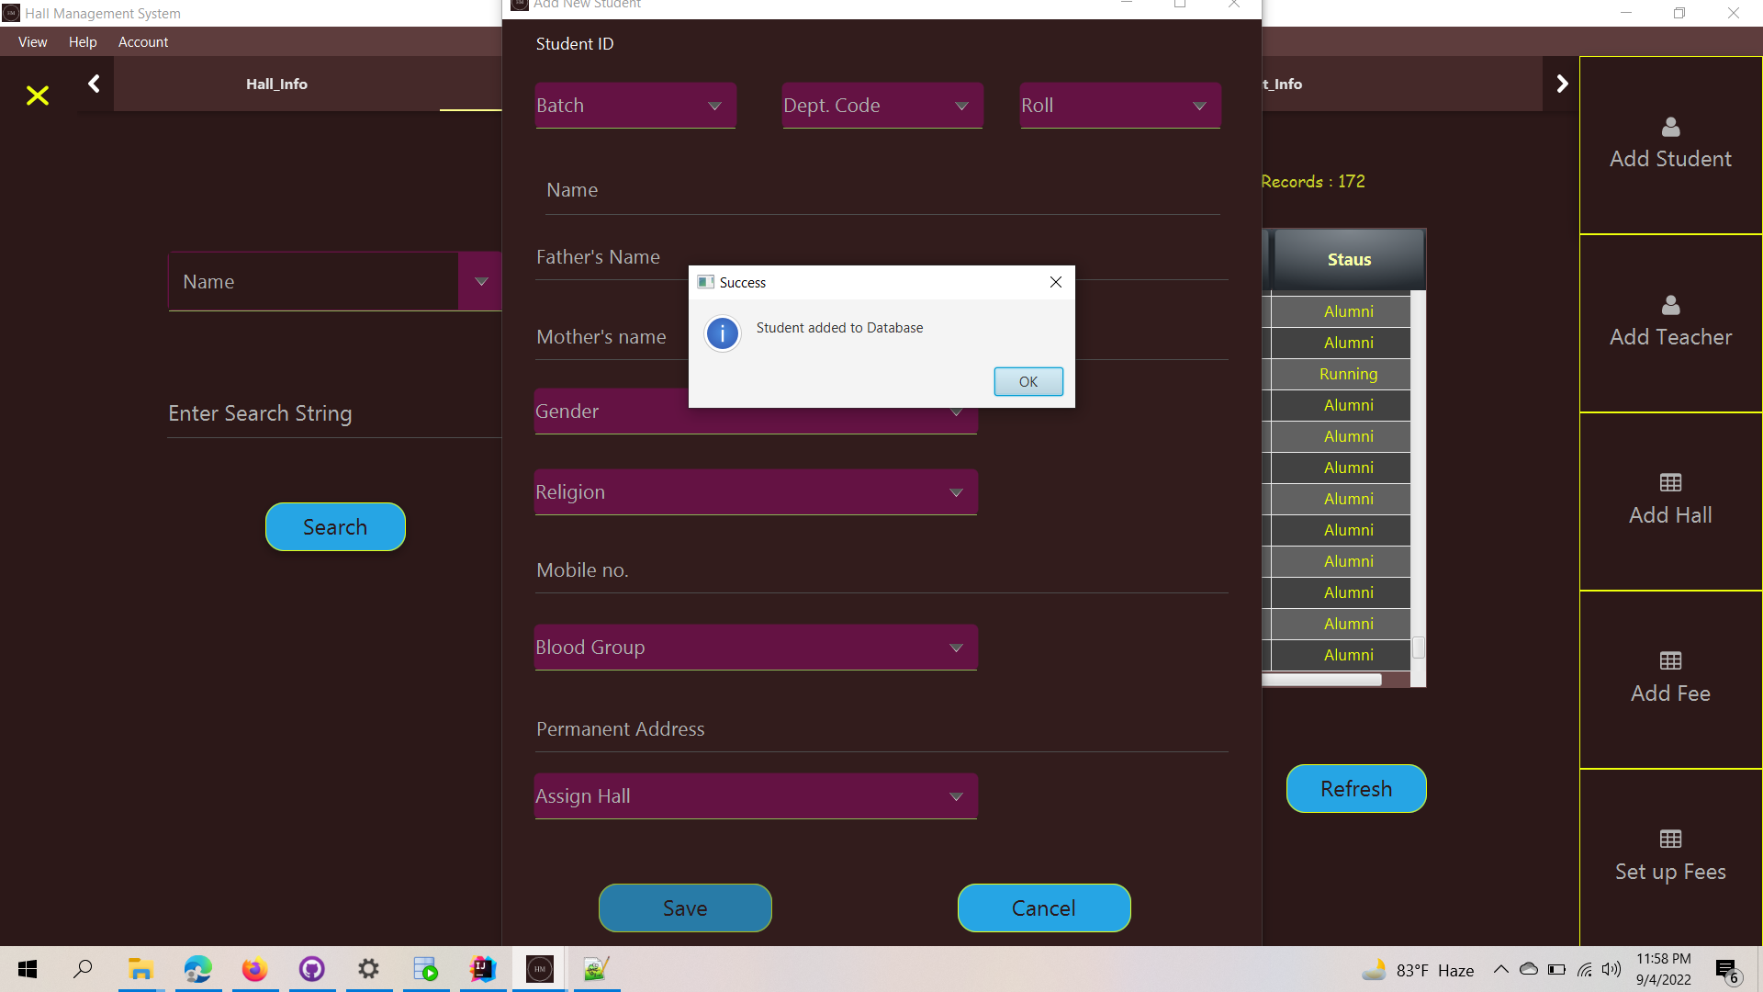This screenshot has width=1763, height=992.
Task: Open the Hall Management System taskbar icon
Action: tap(539, 969)
